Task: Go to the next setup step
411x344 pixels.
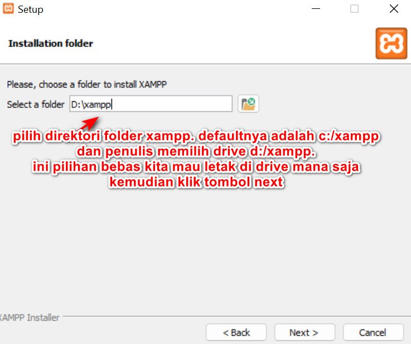Action: 304,332
